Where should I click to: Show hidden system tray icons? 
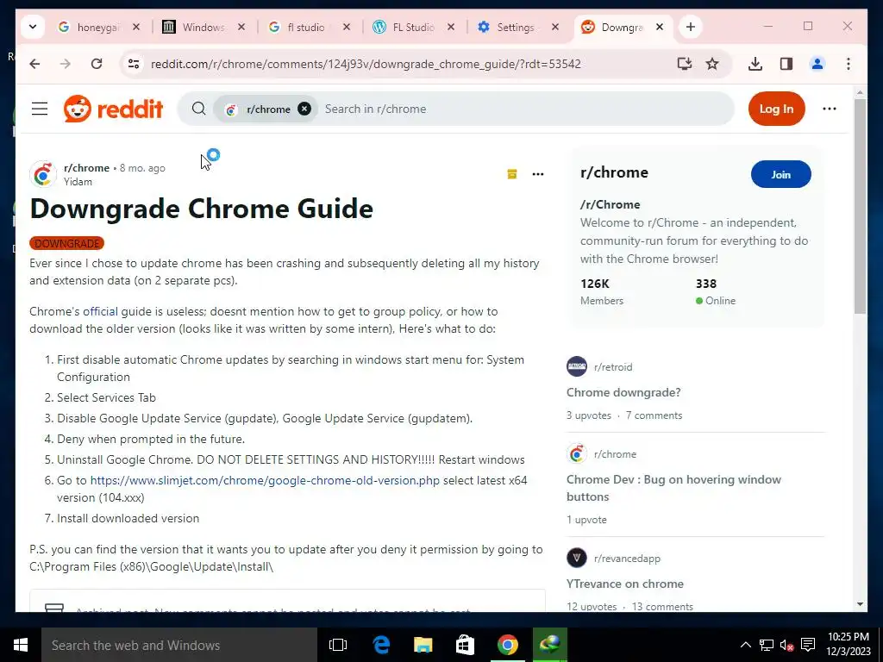click(745, 645)
